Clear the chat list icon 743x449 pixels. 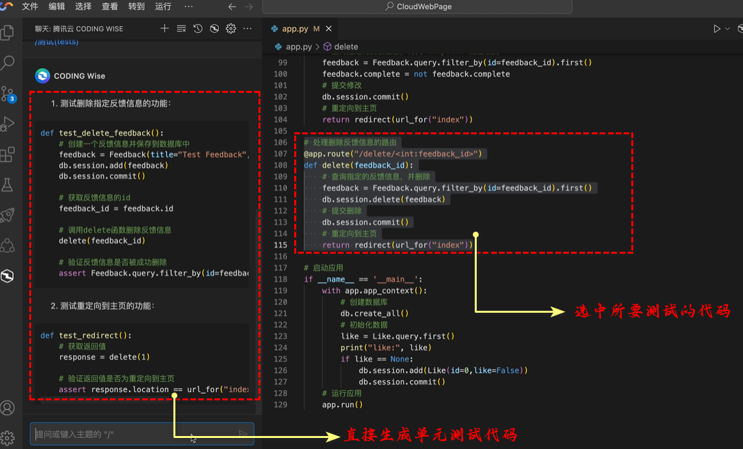181,29
